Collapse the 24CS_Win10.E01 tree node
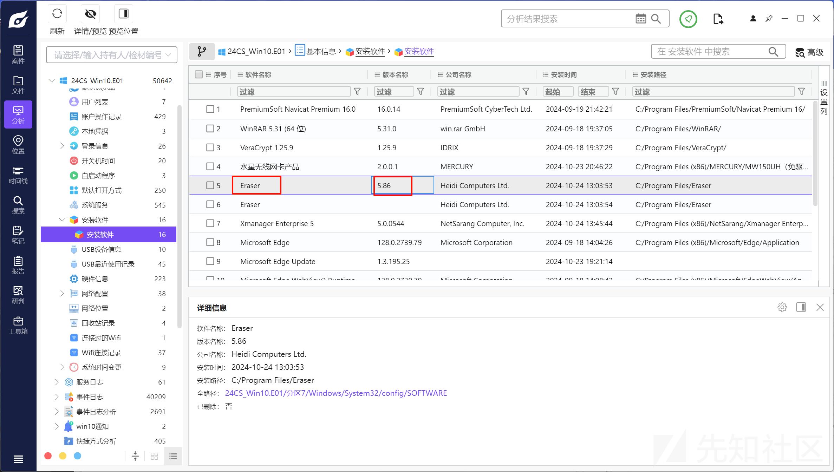The image size is (834, 472). (52, 81)
